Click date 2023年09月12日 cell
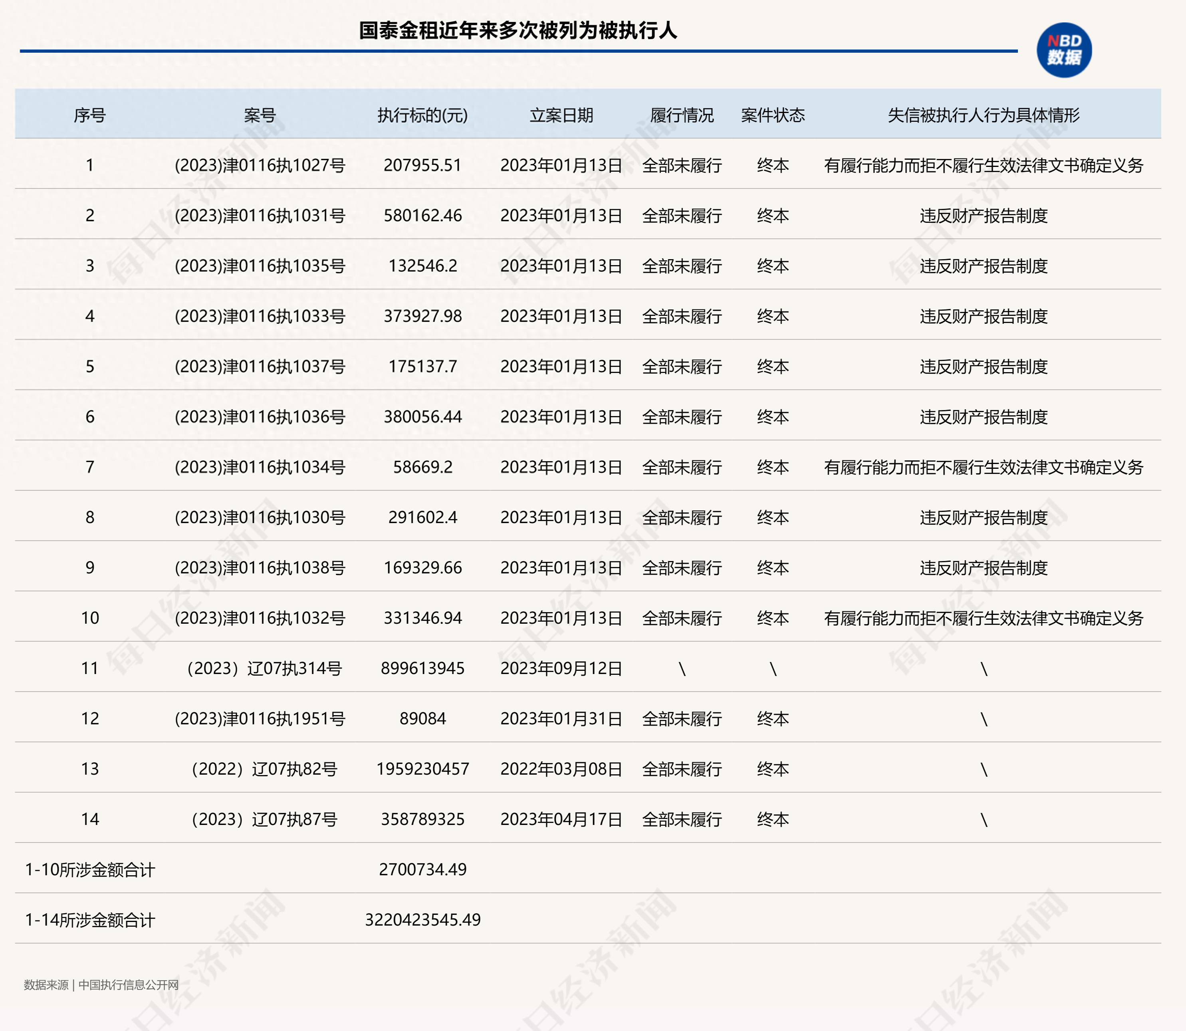Screen dimensions: 1186x1031 coord(561,668)
